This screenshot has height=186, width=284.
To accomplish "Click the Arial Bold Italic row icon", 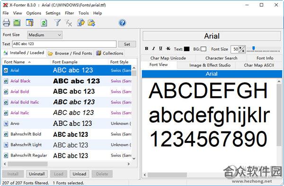I will [x=6, y=102].
